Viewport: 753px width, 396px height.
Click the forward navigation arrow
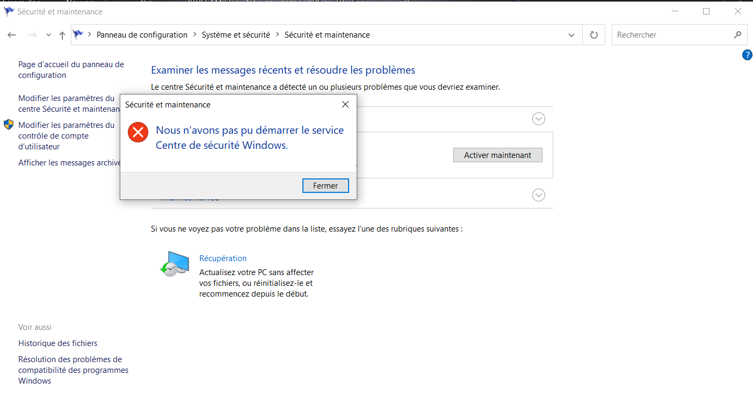[x=32, y=35]
